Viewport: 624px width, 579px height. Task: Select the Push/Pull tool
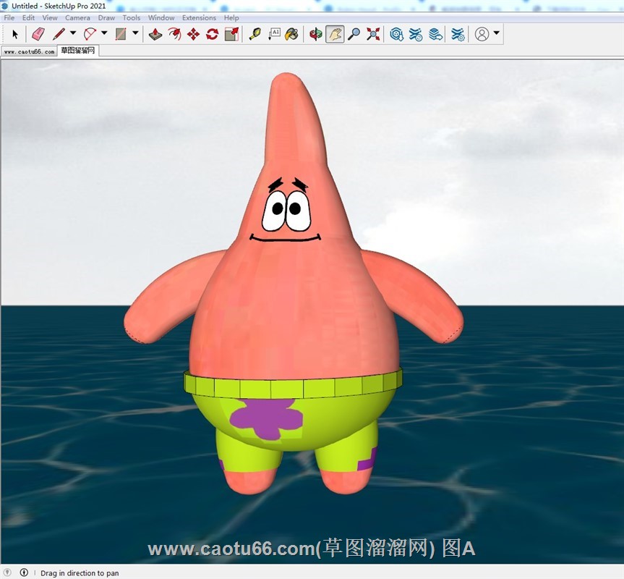click(x=155, y=34)
